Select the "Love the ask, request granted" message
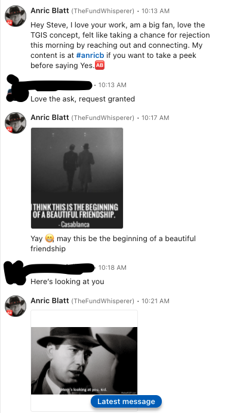The height and width of the screenshot is (413, 249). pos(83,99)
